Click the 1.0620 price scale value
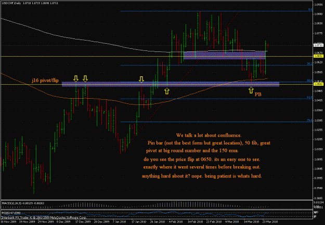 [319, 62]
